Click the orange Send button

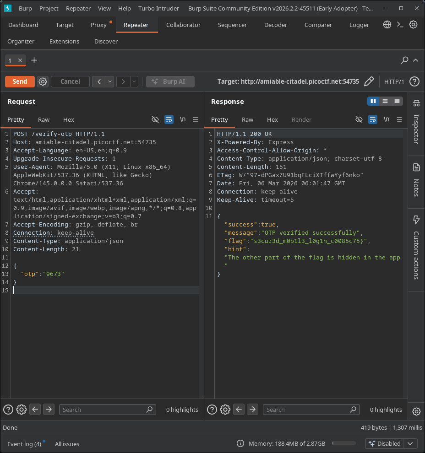20,81
